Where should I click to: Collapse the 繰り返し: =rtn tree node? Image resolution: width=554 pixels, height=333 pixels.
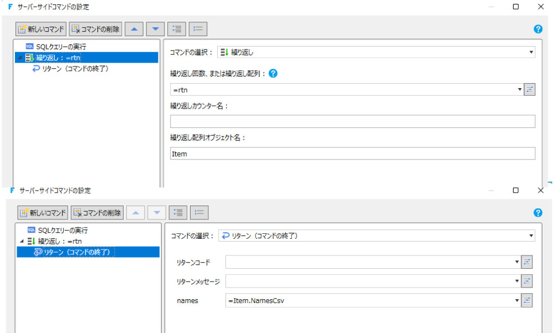[x=20, y=57]
